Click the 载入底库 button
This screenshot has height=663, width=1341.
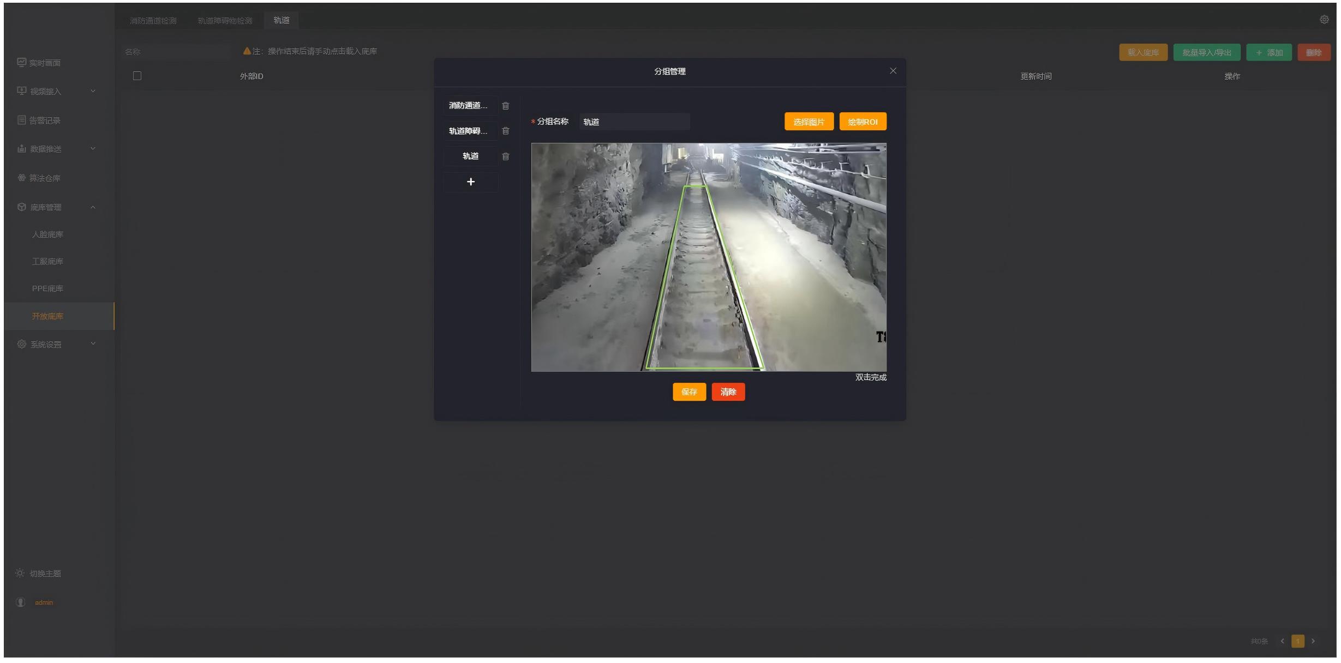click(x=1144, y=52)
